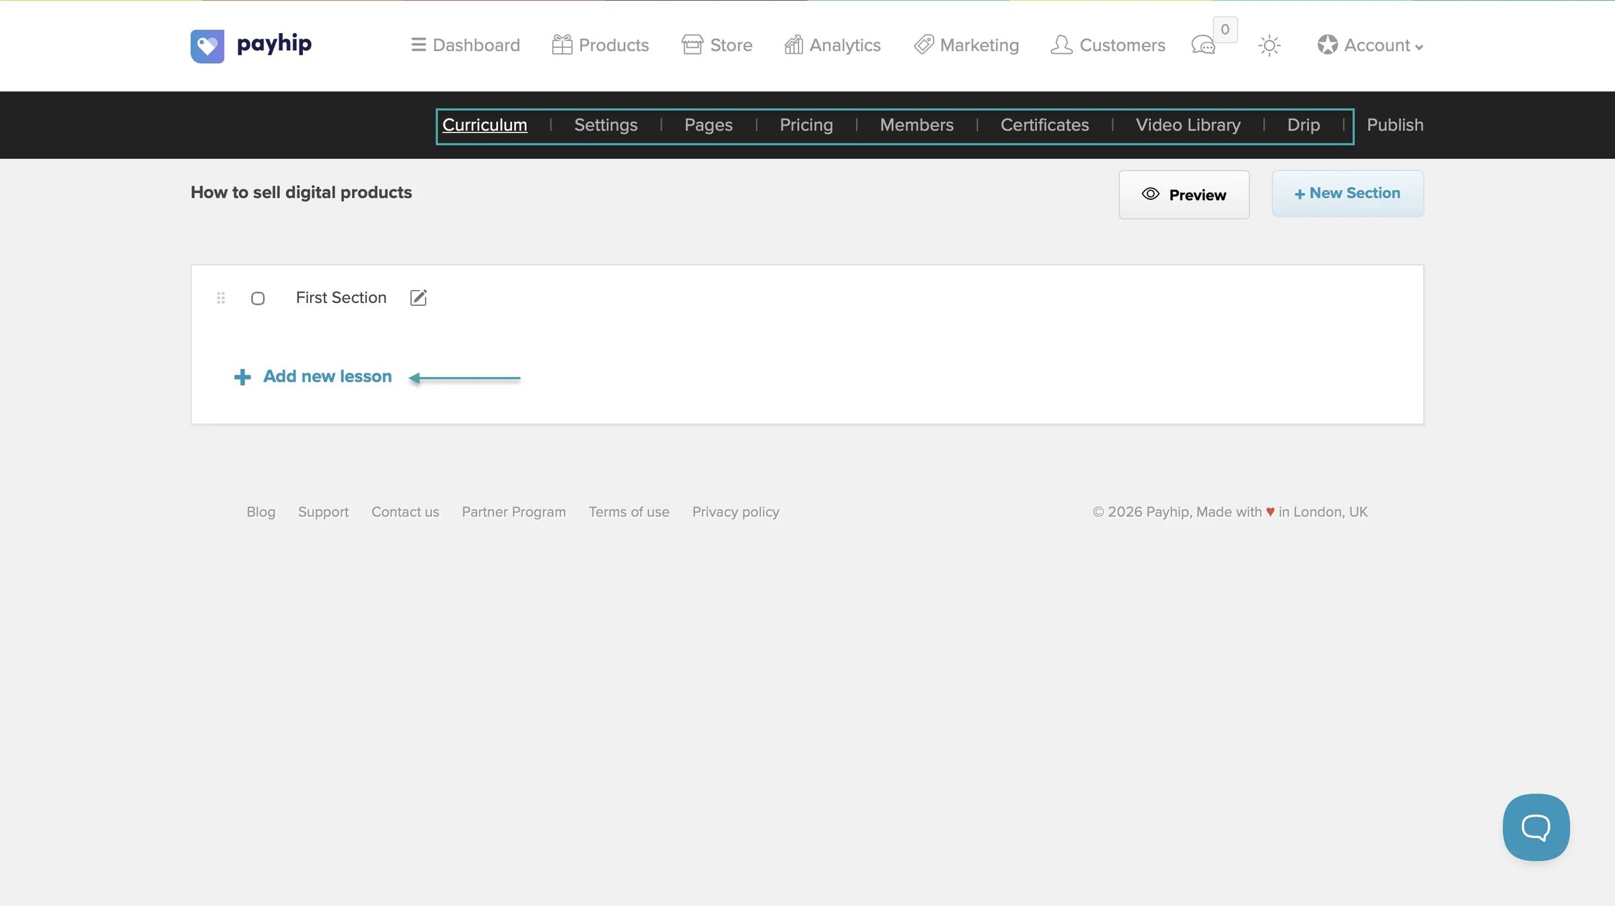Preview the course
1615x906 pixels.
click(1184, 195)
